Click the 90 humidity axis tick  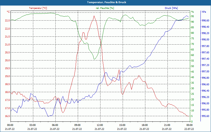pyautogui.click(x=193, y=22)
